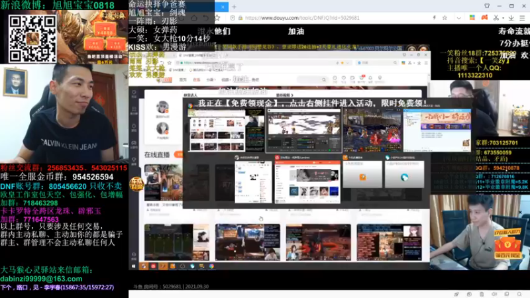Open fourth stream thumbnail in bottom row
Screen dimensions: 530x298
(389, 242)
